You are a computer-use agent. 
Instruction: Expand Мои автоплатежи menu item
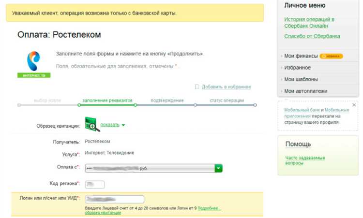point(305,91)
